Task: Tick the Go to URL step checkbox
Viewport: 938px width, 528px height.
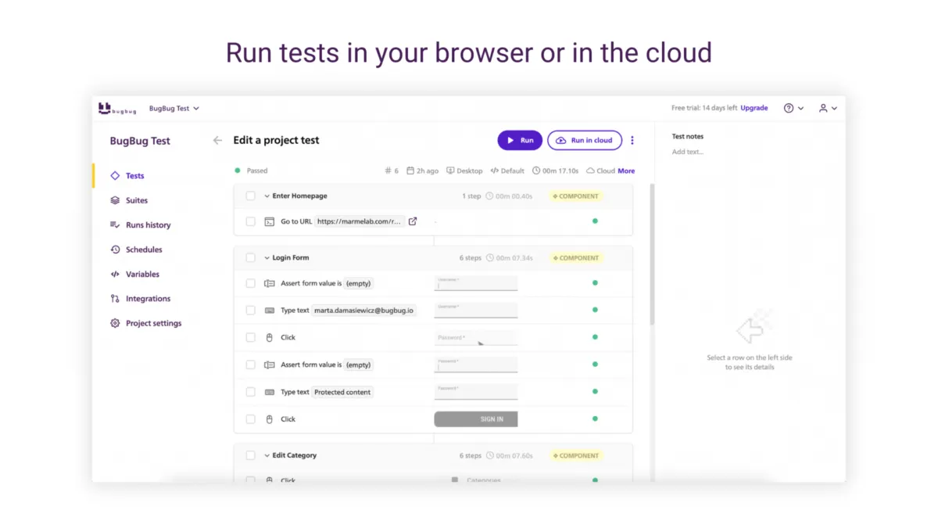Action: coord(250,221)
